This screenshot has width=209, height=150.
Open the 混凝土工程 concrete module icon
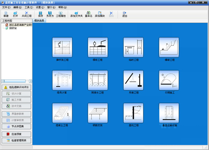tap(62, 113)
